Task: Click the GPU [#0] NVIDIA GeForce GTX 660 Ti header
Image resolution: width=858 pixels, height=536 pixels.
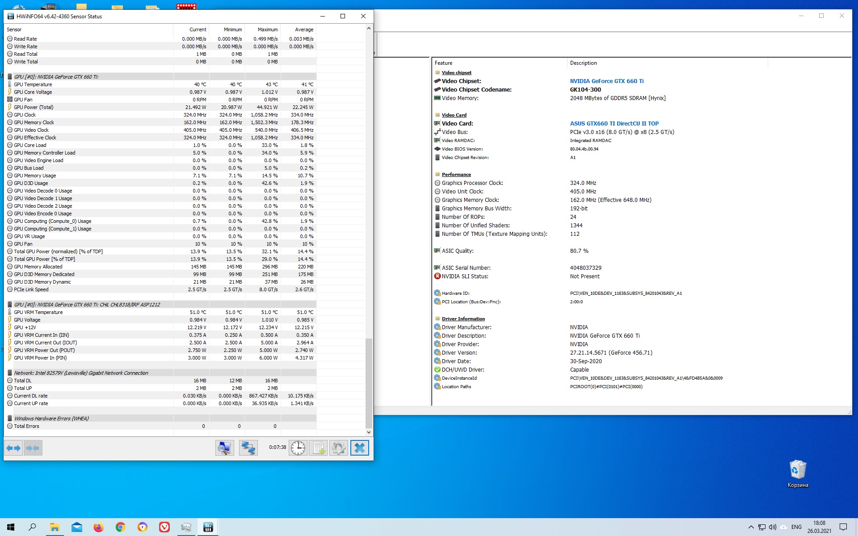Action: tap(56, 77)
